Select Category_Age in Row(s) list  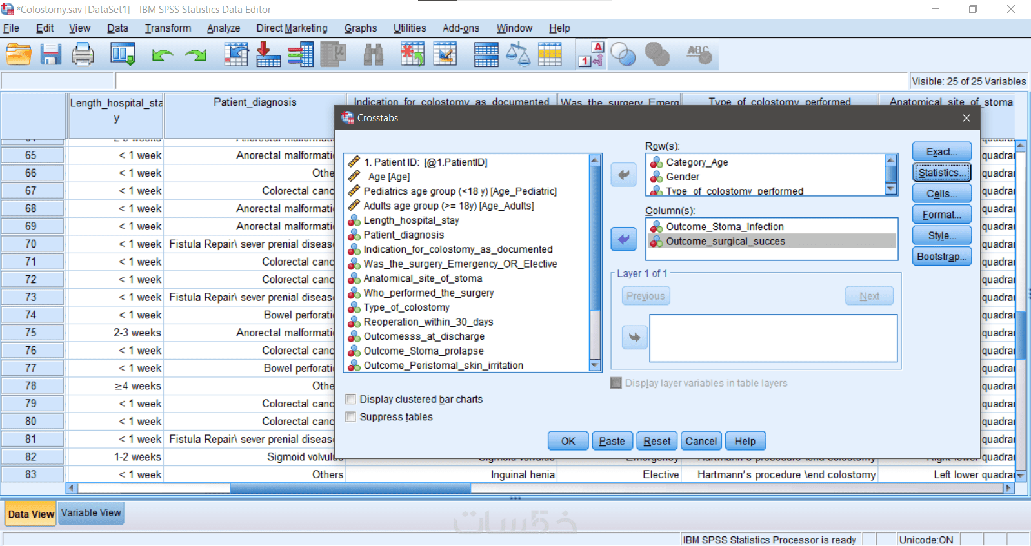click(x=697, y=162)
